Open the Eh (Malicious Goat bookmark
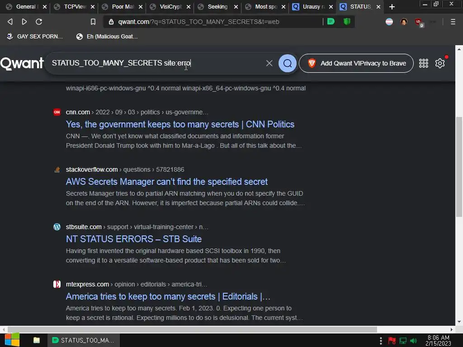463x347 pixels. (107, 37)
